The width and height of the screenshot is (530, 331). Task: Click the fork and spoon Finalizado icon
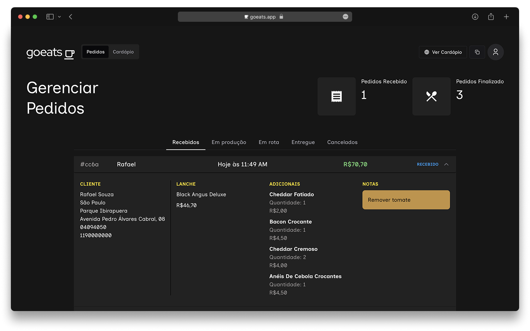tap(432, 97)
